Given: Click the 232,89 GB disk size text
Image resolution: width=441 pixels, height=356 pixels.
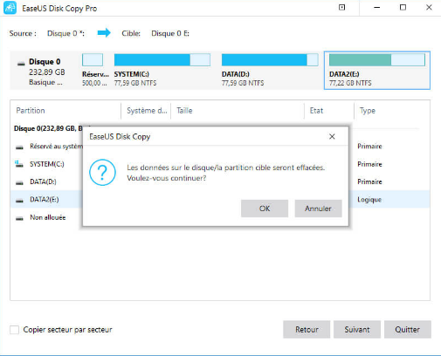Looking at the screenshot, I should pos(47,72).
